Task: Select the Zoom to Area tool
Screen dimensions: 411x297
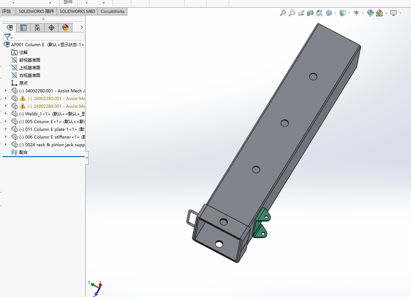Action: (292, 13)
